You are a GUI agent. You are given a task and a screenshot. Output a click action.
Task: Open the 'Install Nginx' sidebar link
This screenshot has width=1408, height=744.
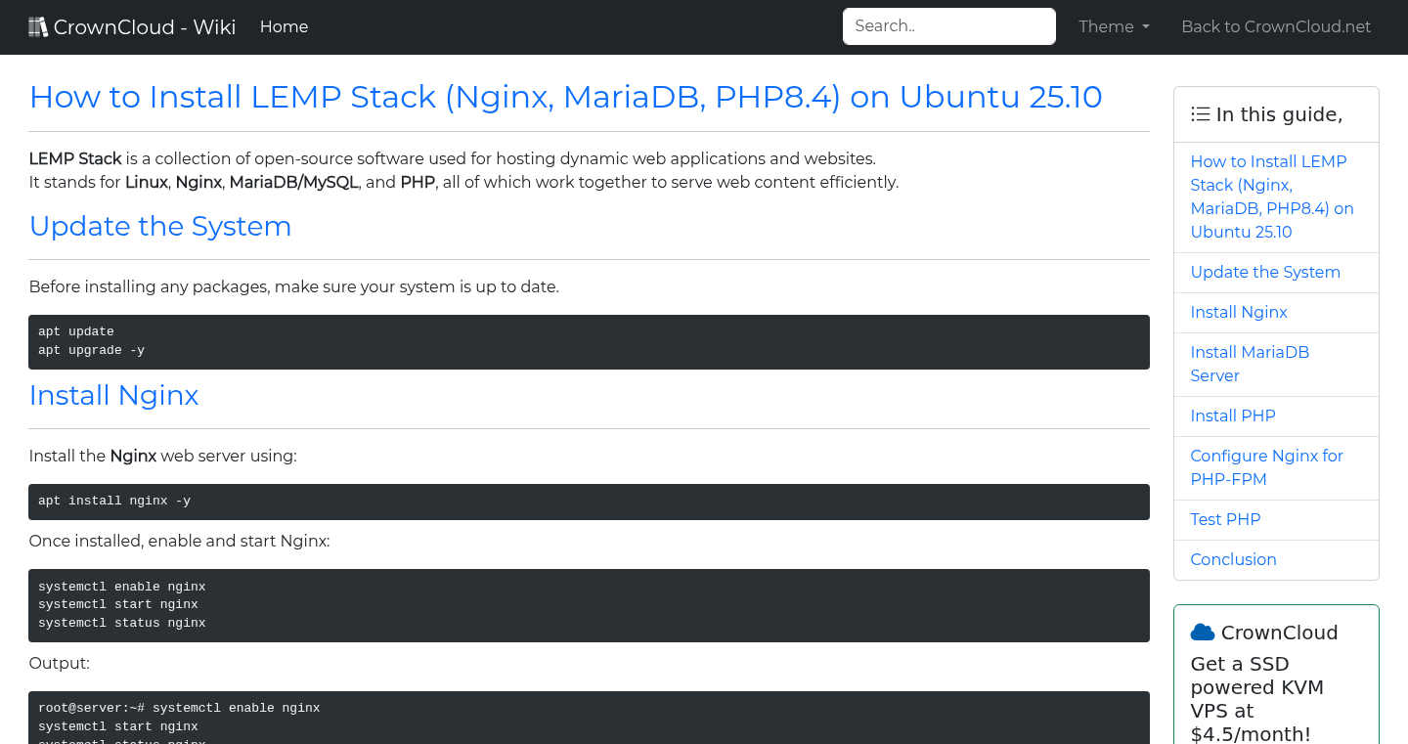1239,312
